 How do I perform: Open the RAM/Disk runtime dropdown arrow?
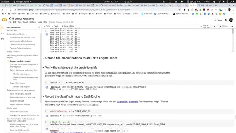pos(215,26)
